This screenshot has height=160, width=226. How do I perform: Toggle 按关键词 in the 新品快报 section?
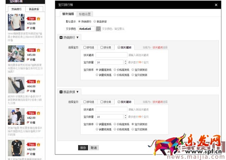pyautogui.click(x=119, y=102)
